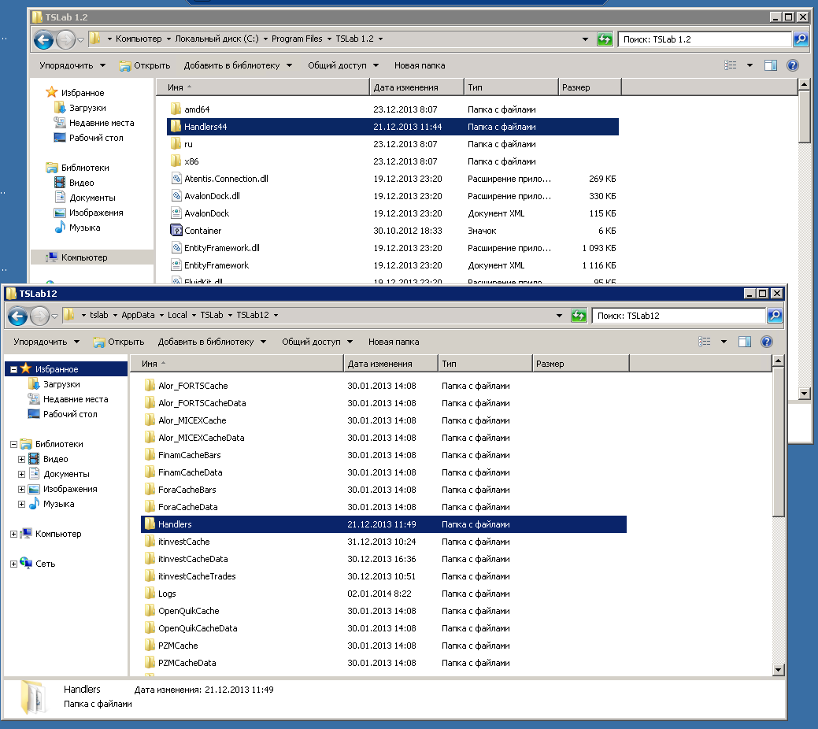Collapse the Библиотеки tree node

[14, 444]
